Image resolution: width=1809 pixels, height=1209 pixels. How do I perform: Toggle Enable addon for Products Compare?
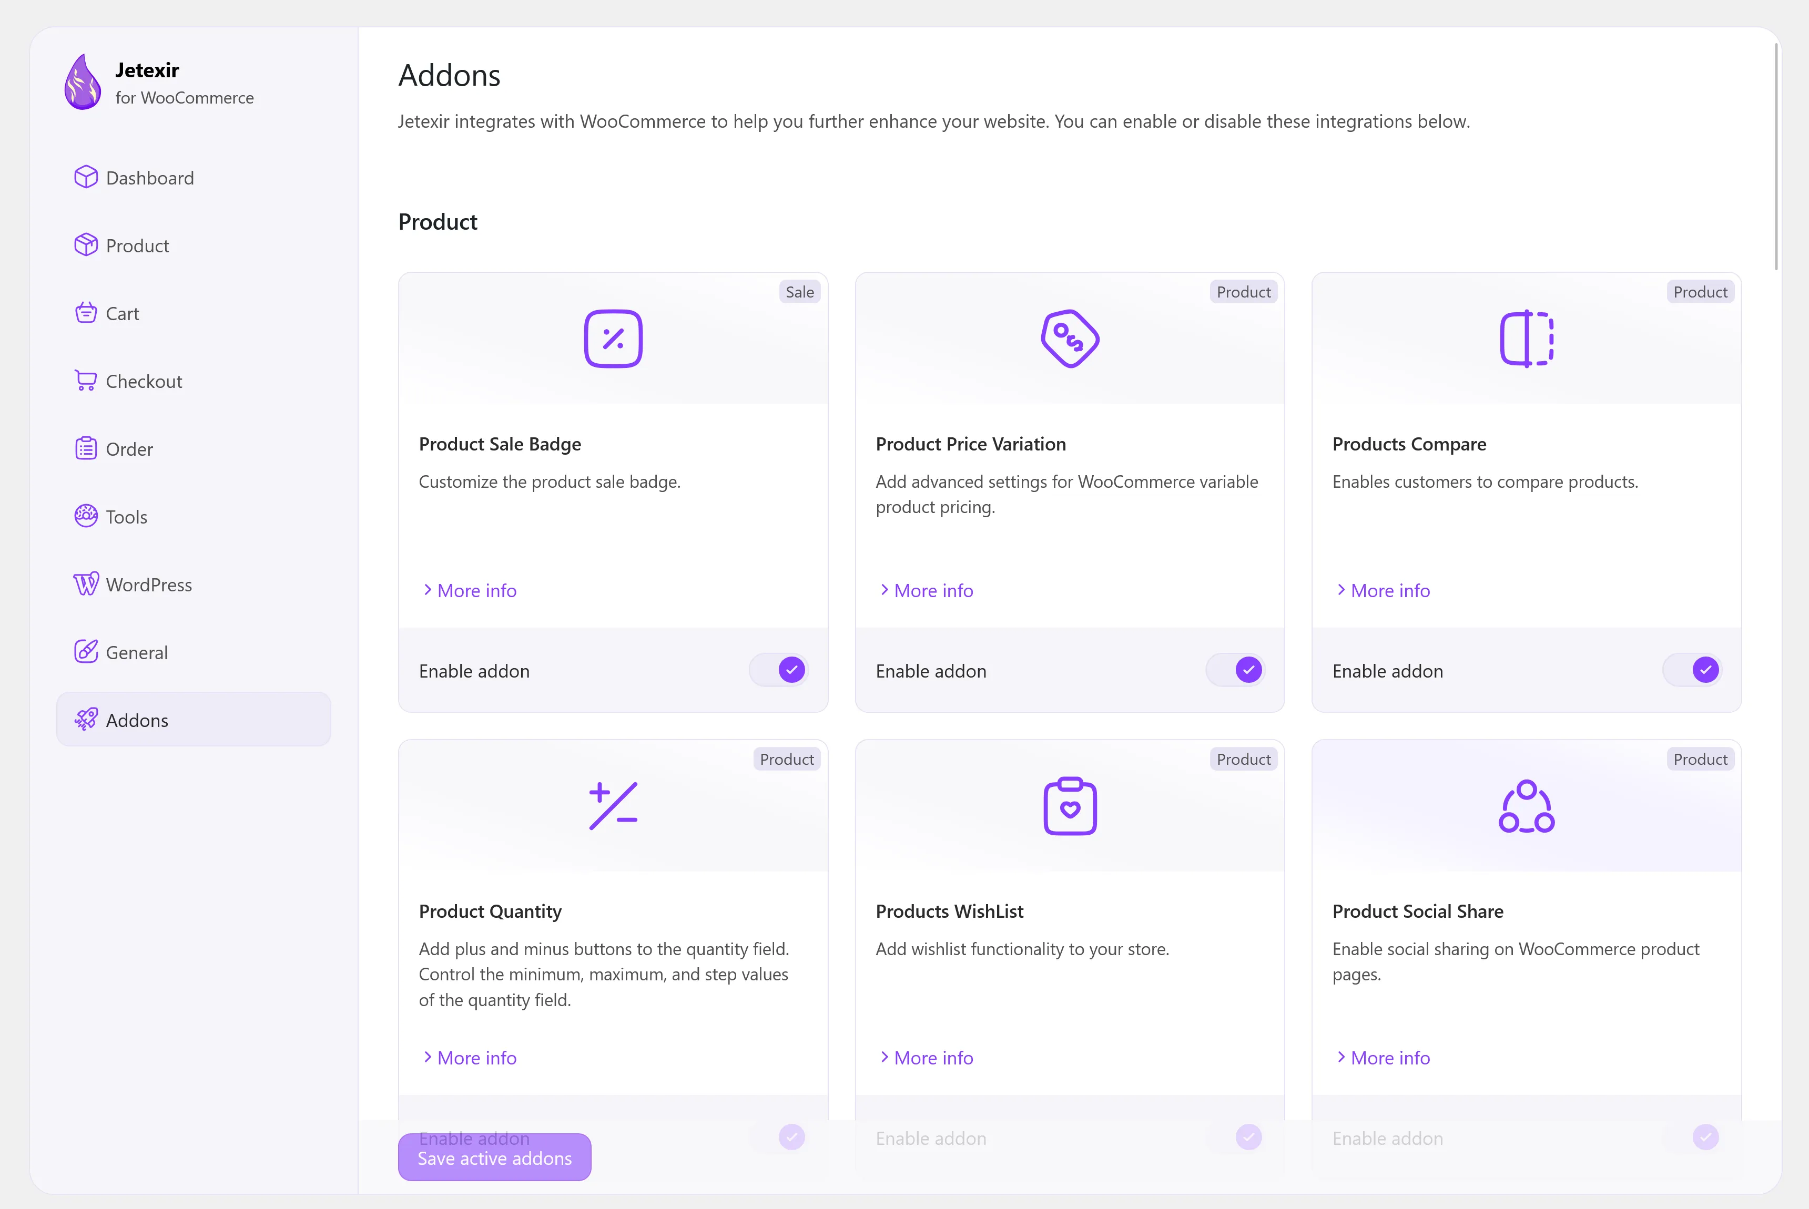tap(1692, 670)
